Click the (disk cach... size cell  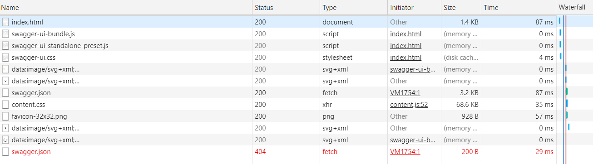[x=461, y=57]
